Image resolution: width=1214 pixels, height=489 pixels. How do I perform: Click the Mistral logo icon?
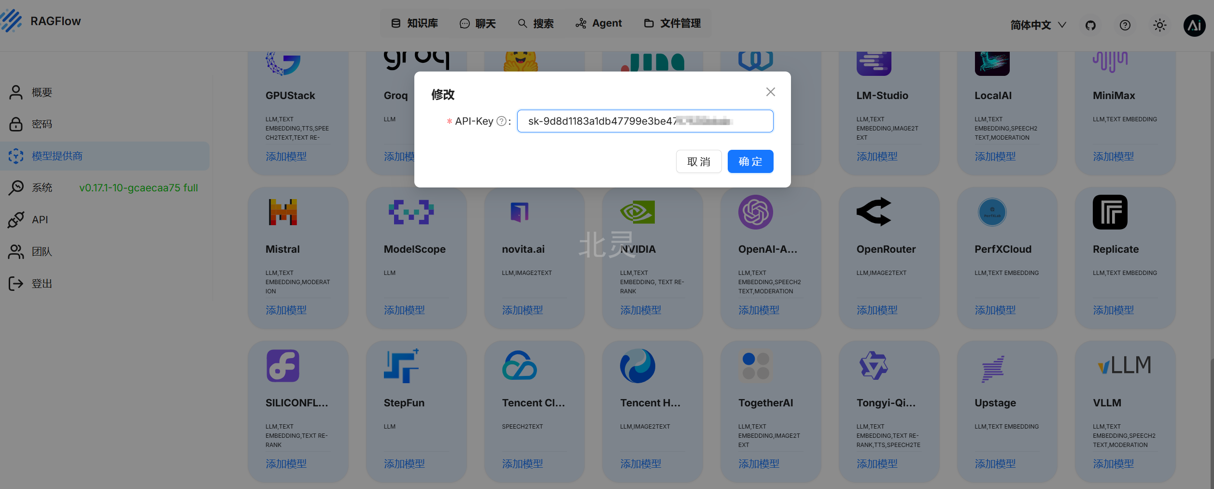click(x=283, y=212)
